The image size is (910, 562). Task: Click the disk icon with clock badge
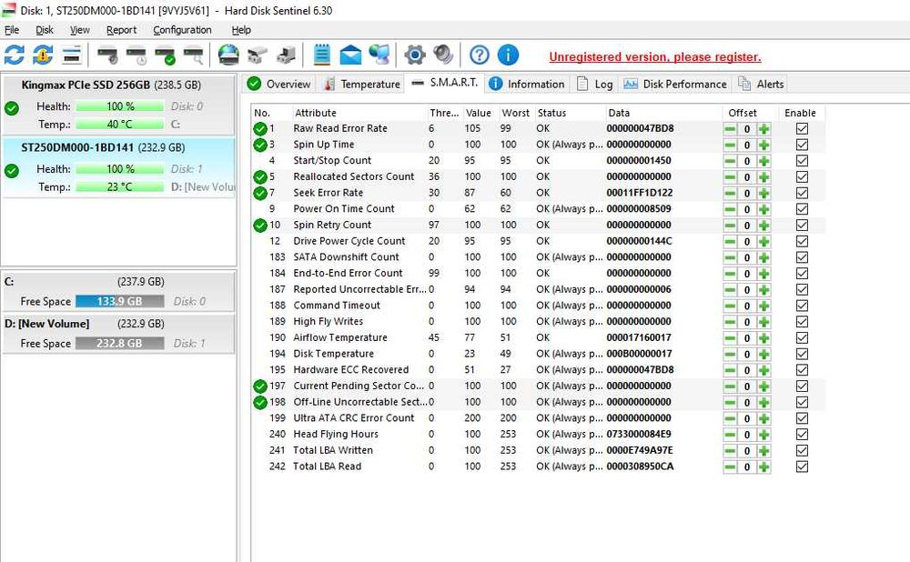click(137, 55)
